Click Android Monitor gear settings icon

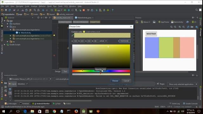[x=193, y=75]
